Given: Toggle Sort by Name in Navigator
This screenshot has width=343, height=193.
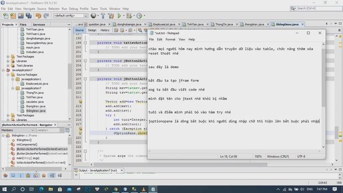Looking at the screenshot, I should tap(52, 175).
